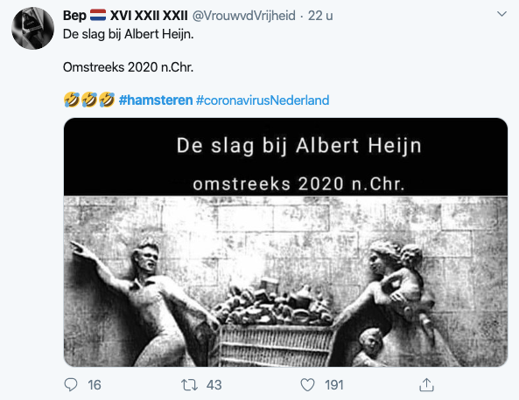The width and height of the screenshot is (519, 400).
Task: Retweet using the retweet arrows icon
Action: tap(189, 385)
